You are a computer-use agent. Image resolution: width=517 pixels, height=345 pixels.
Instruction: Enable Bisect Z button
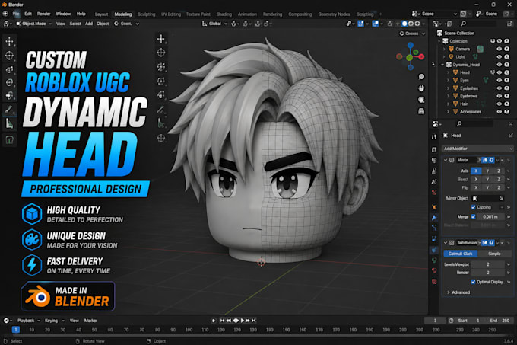499,179
